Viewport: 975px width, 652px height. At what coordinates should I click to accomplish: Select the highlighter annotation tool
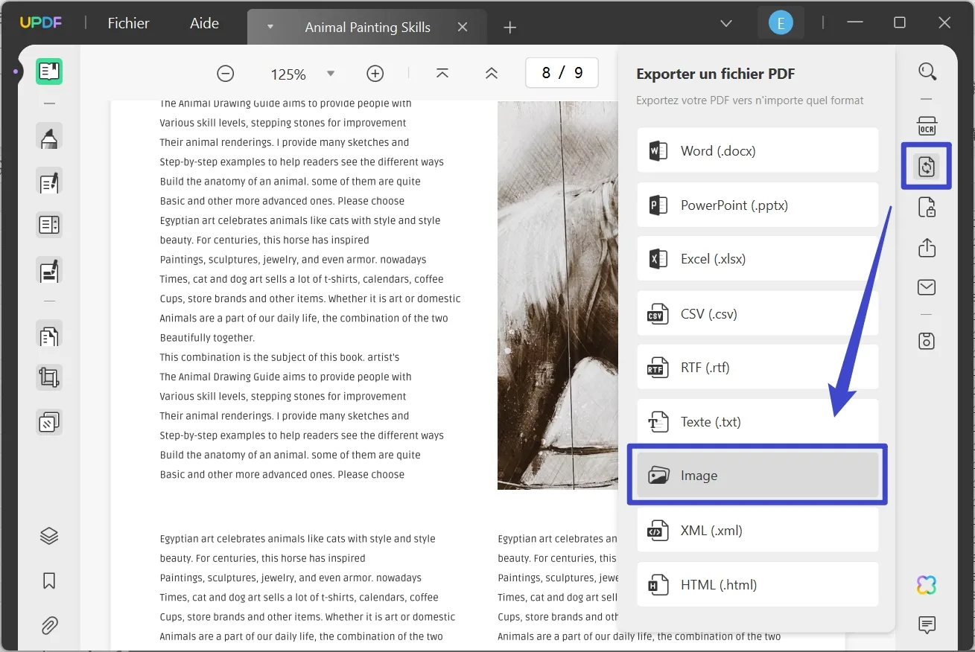point(48,136)
